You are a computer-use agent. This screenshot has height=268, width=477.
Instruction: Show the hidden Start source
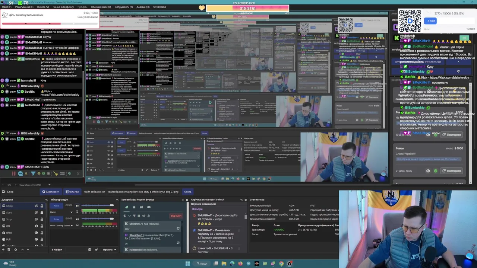(36, 213)
